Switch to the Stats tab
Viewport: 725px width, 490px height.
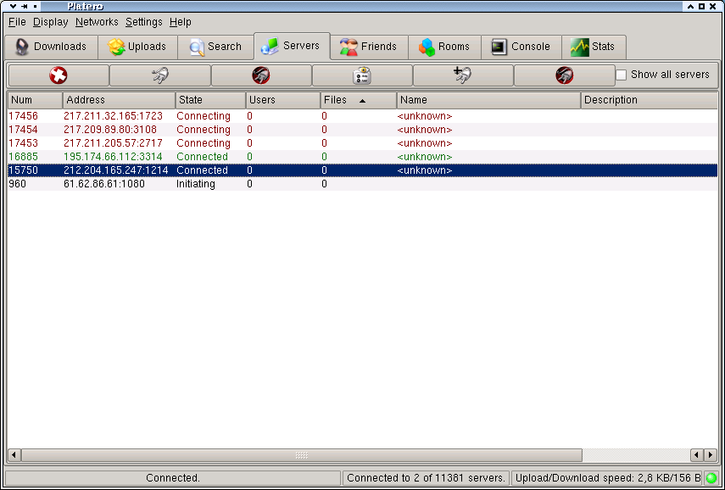[594, 47]
